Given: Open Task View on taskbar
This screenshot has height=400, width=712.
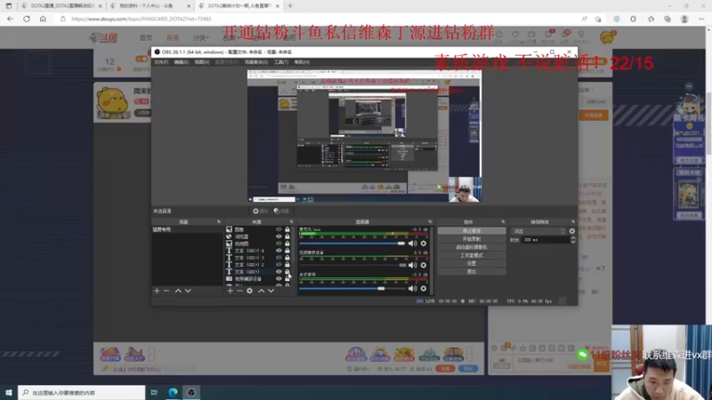Looking at the screenshot, I should 154,392.
